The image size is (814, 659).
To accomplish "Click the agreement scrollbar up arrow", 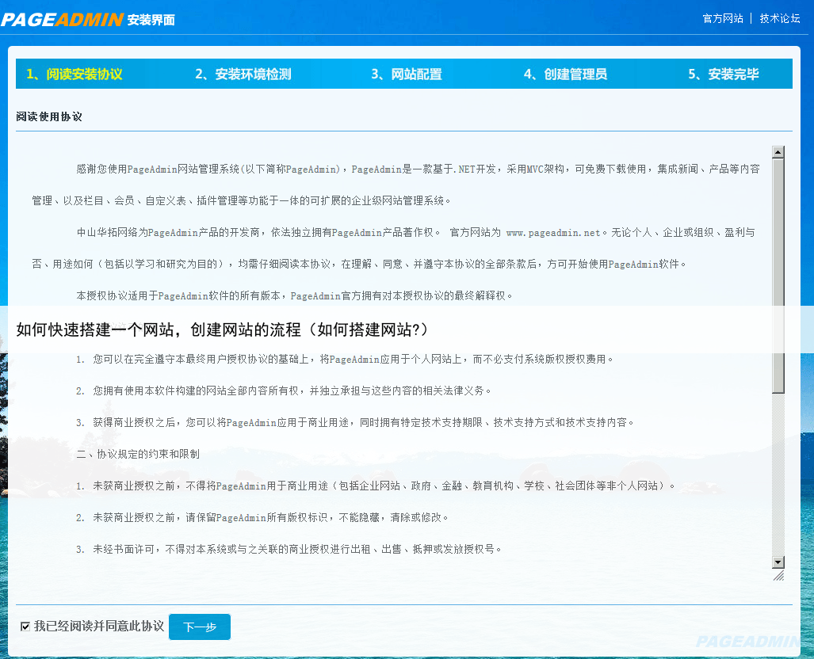I will pyautogui.click(x=778, y=152).
